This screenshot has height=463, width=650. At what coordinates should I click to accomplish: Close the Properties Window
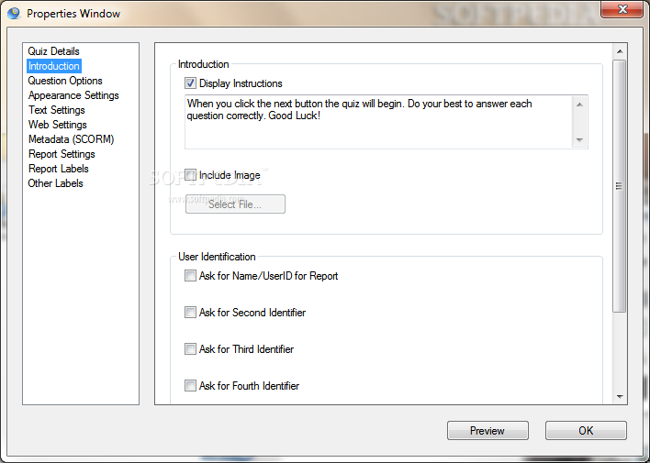622,9
